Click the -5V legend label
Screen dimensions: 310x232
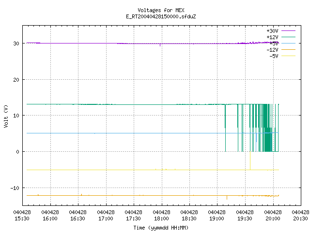(x=274, y=56)
